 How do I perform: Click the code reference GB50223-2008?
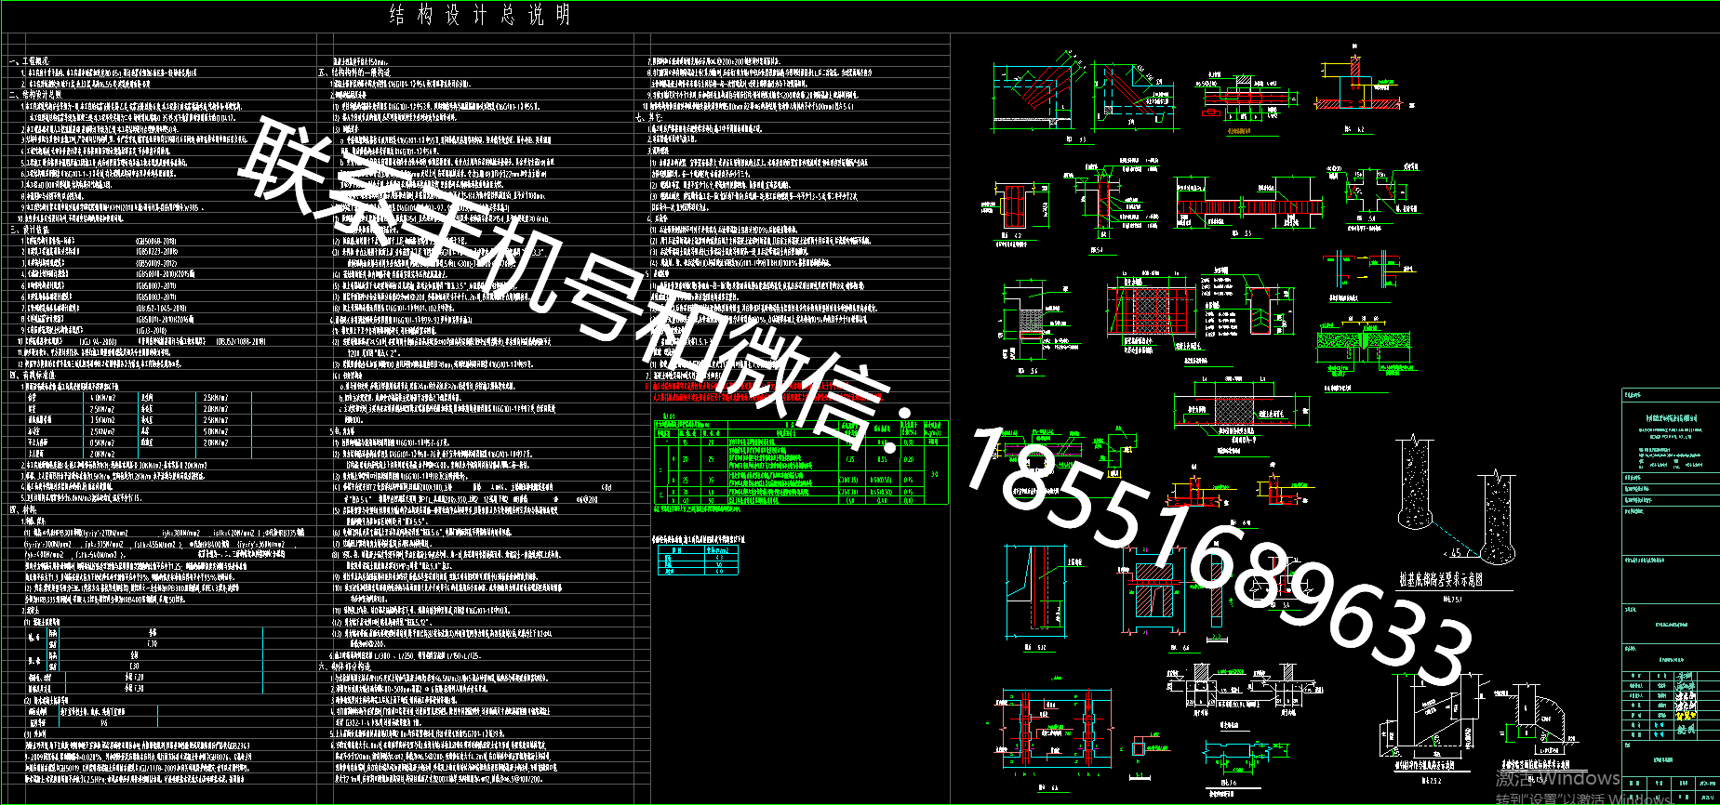tap(156, 252)
